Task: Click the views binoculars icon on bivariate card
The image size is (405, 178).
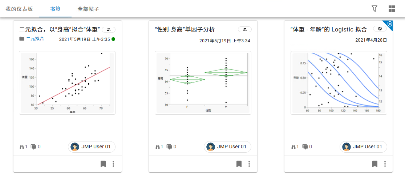Action: click(x=21, y=147)
